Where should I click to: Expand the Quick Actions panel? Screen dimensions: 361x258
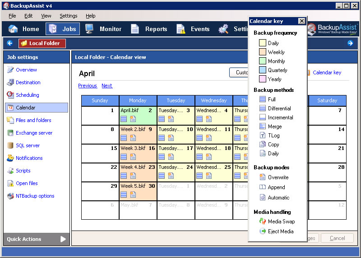(x=37, y=239)
